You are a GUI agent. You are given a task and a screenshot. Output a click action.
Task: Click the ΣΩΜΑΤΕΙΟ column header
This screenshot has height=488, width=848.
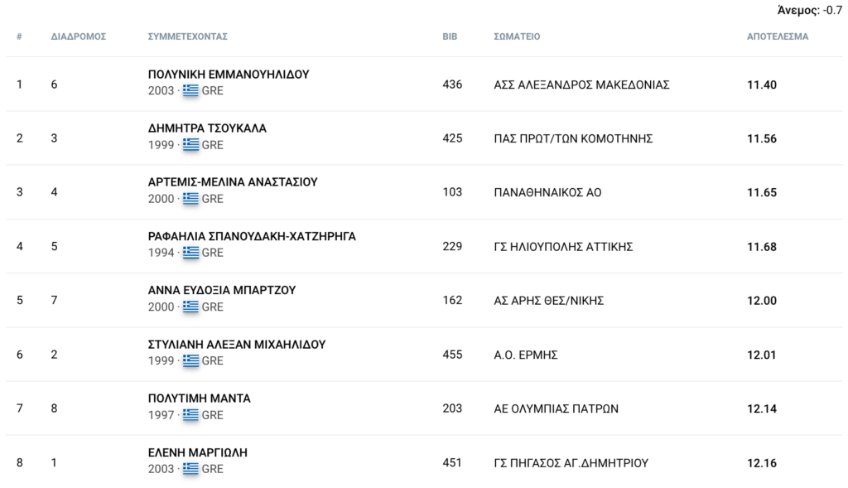(x=517, y=36)
